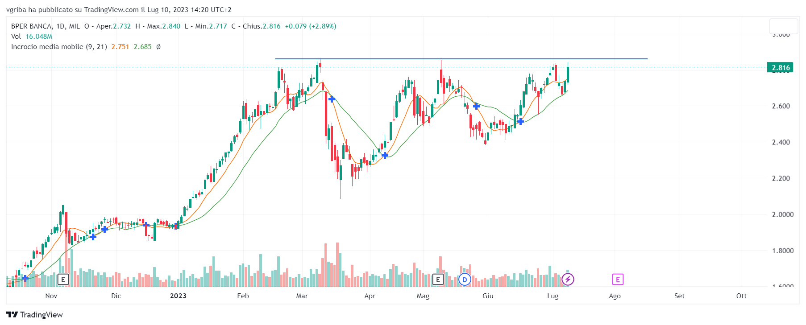Click the earnings E marker in May

tap(438, 280)
